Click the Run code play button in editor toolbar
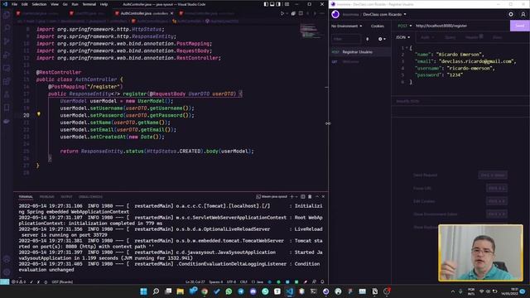The width and height of the screenshot is (530, 298). click(282, 13)
